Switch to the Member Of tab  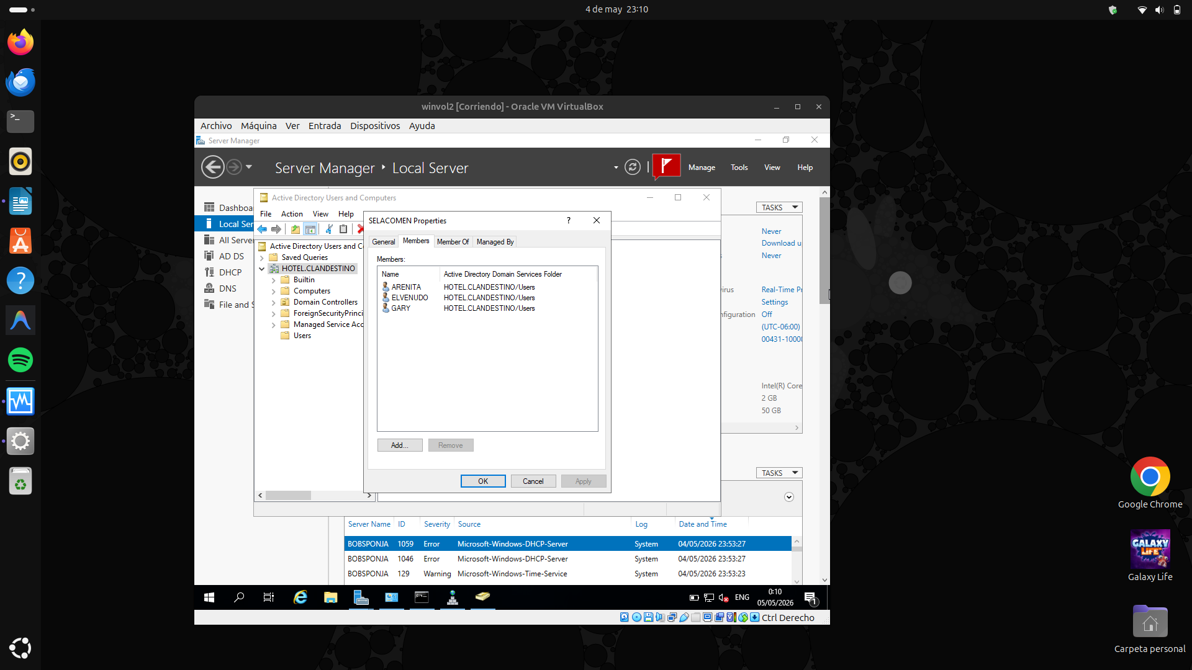453,242
